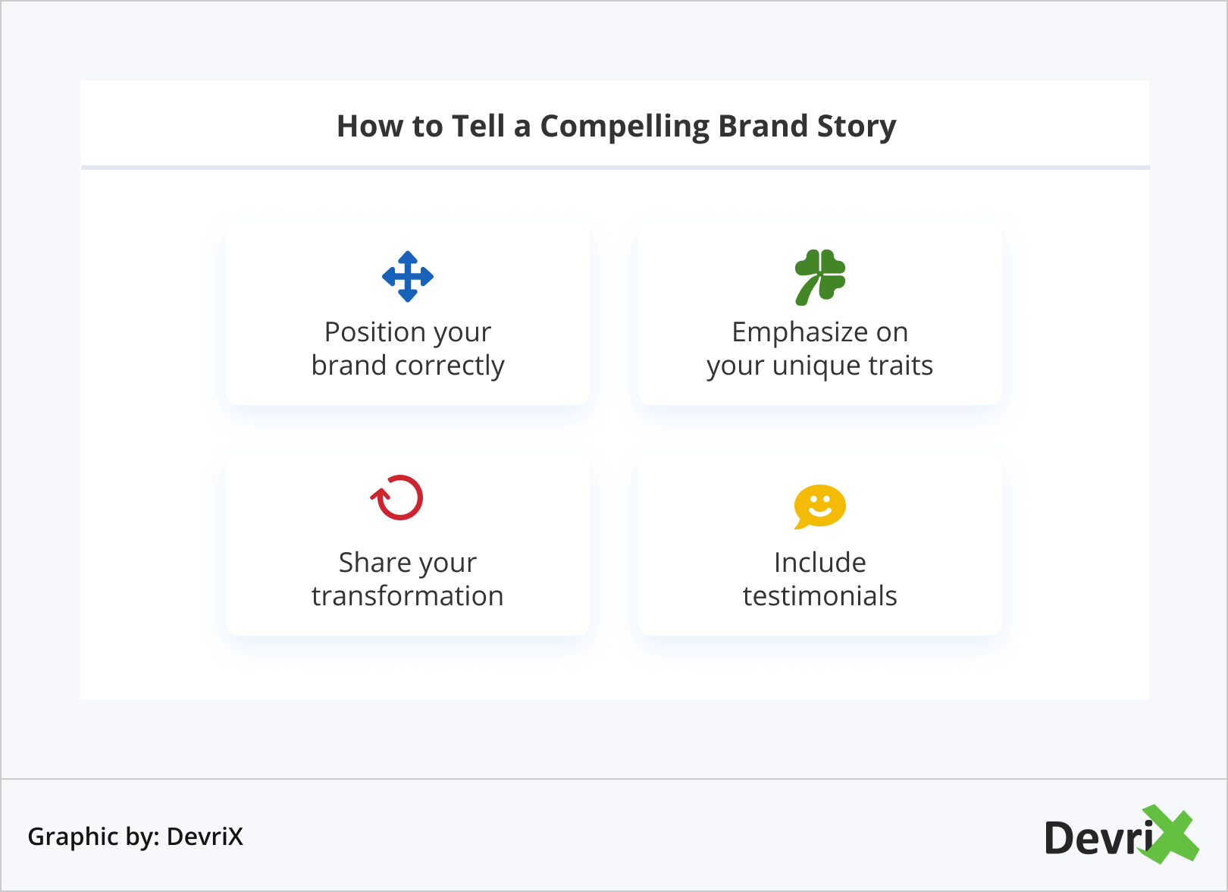Screen dimensions: 1228x892
Task: Click the 'Position your' text line
Action: (x=408, y=332)
